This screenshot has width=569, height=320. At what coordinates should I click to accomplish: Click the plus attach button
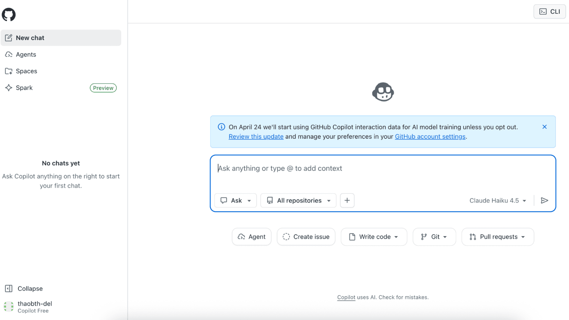347,201
